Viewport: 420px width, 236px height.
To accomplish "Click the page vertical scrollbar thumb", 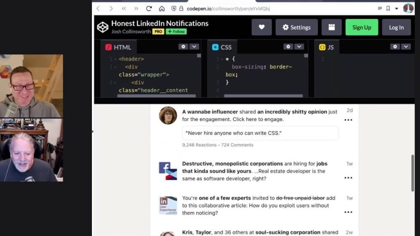I will point(413,173).
